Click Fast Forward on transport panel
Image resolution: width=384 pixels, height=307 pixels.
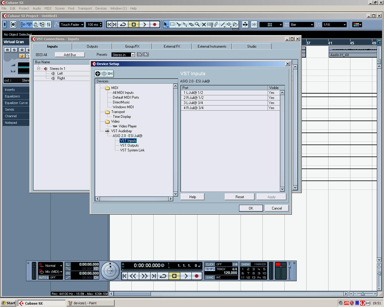144,276
